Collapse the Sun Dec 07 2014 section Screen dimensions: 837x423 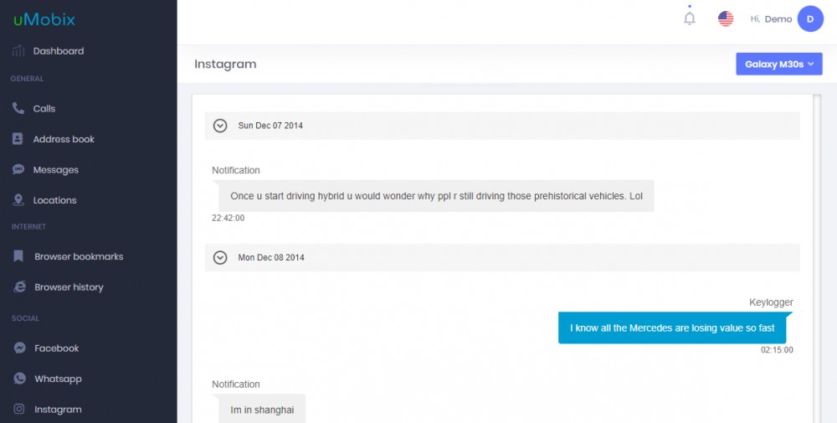coord(220,126)
